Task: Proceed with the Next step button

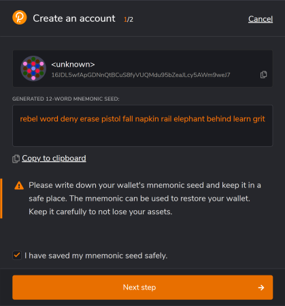Action: click(x=142, y=288)
